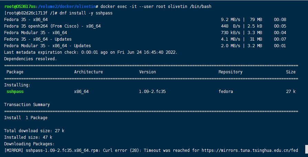Click the Total download size line

[34, 131]
